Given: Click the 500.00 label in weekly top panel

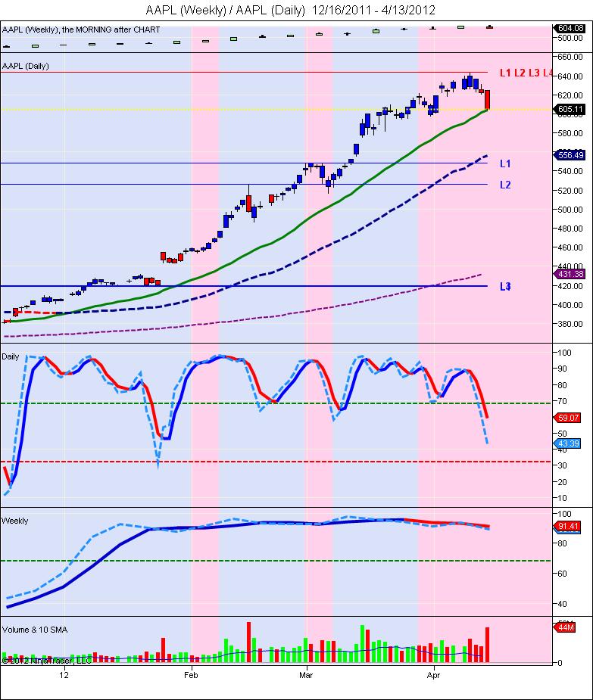Looking at the screenshot, I should pyautogui.click(x=570, y=39).
